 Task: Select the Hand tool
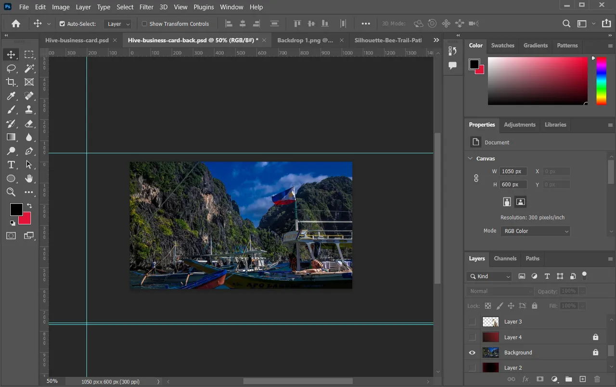click(29, 178)
